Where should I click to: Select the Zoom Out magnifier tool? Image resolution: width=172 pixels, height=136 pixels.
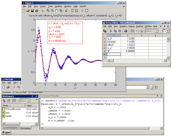click(52, 11)
